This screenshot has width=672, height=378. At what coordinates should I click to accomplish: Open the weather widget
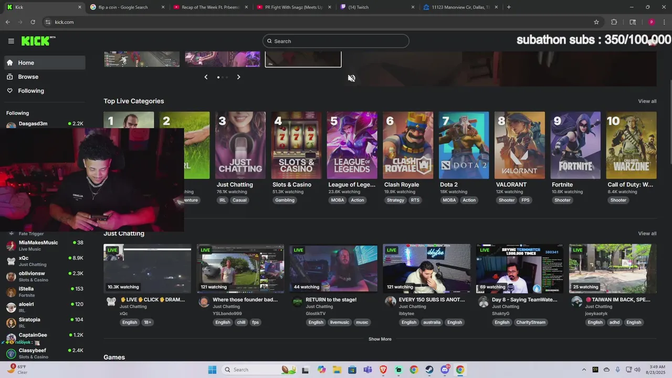[x=17, y=369]
